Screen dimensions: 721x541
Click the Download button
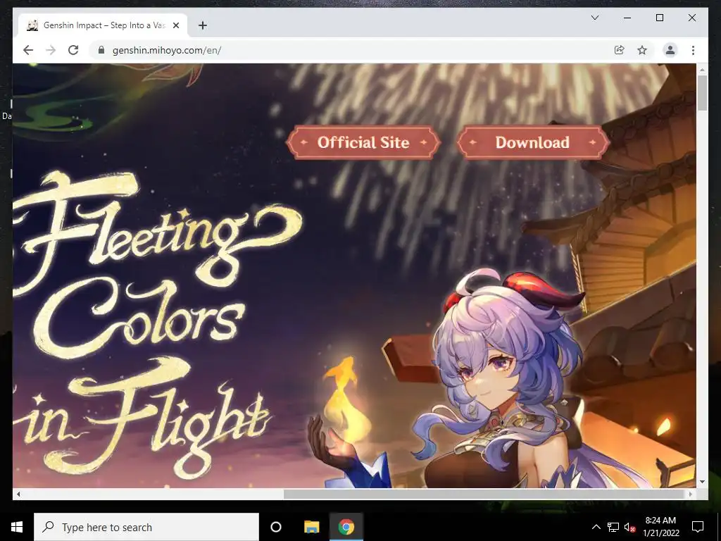(x=533, y=142)
